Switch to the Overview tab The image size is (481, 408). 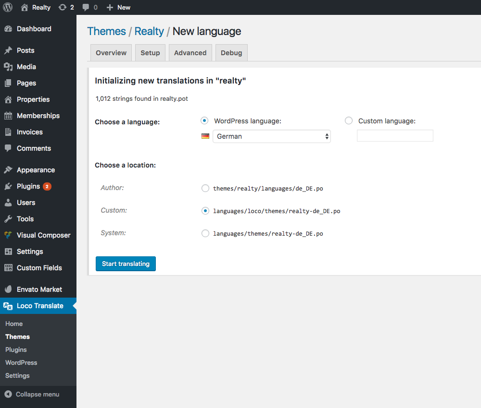[x=111, y=53]
